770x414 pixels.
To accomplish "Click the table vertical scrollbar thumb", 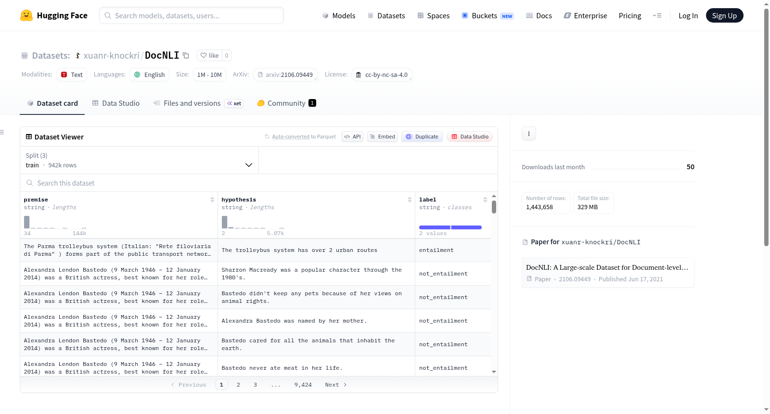I will [x=494, y=207].
